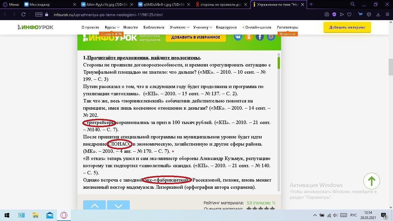Click the Opera taskbar icon
The image size is (393, 221).
(64, 215)
